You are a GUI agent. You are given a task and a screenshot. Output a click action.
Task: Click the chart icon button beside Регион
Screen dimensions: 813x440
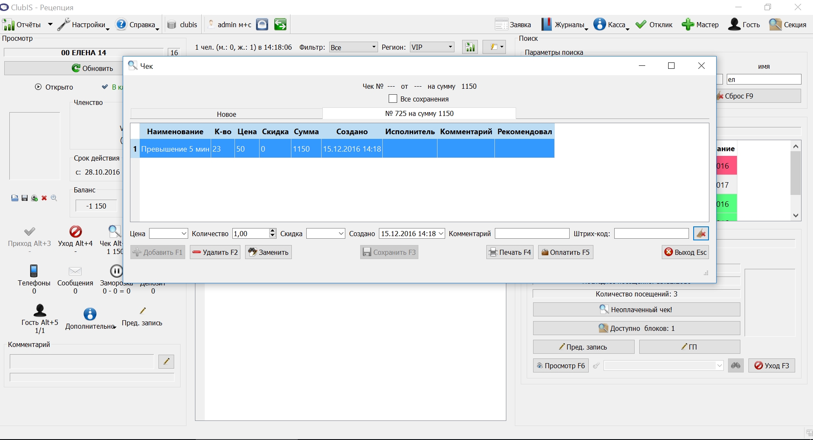(470, 47)
